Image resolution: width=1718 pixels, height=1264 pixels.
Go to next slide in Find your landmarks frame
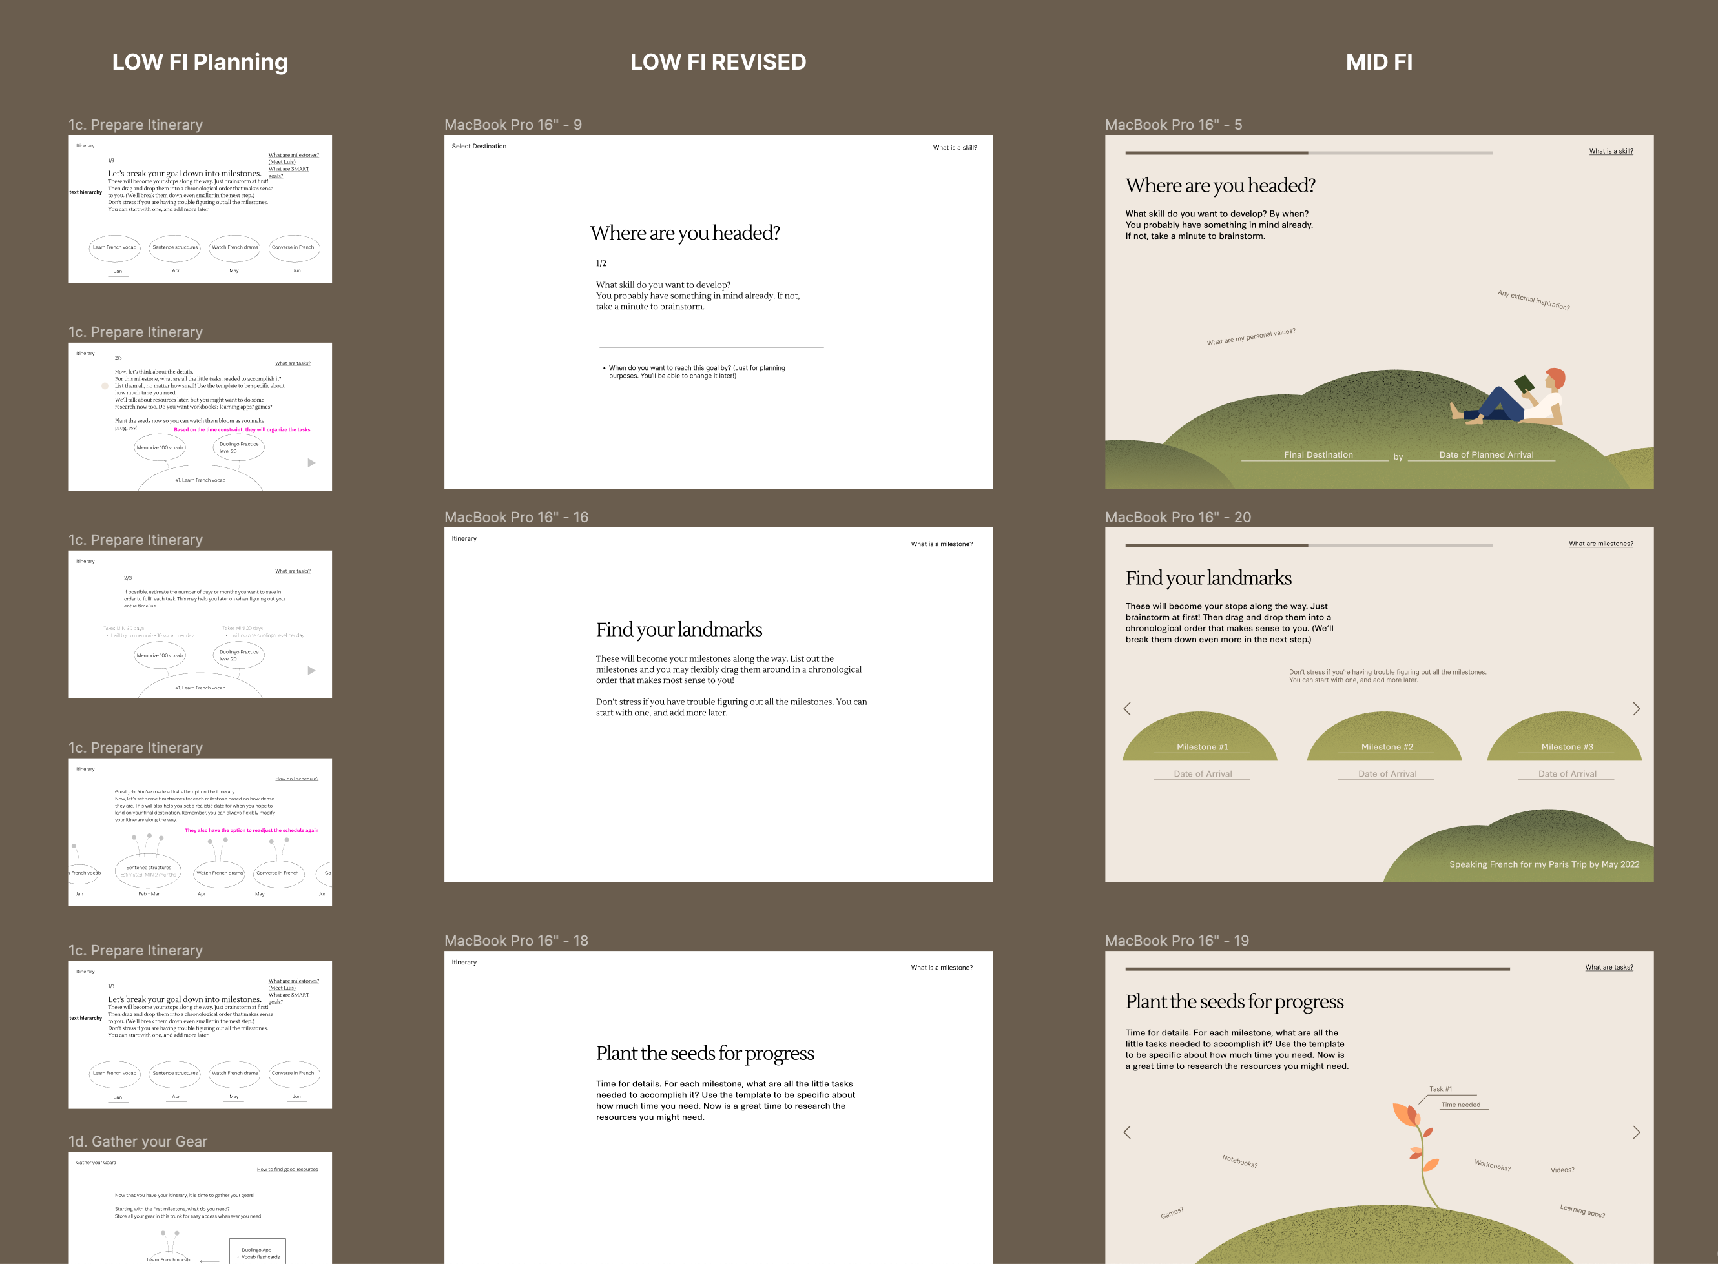pos(1636,709)
